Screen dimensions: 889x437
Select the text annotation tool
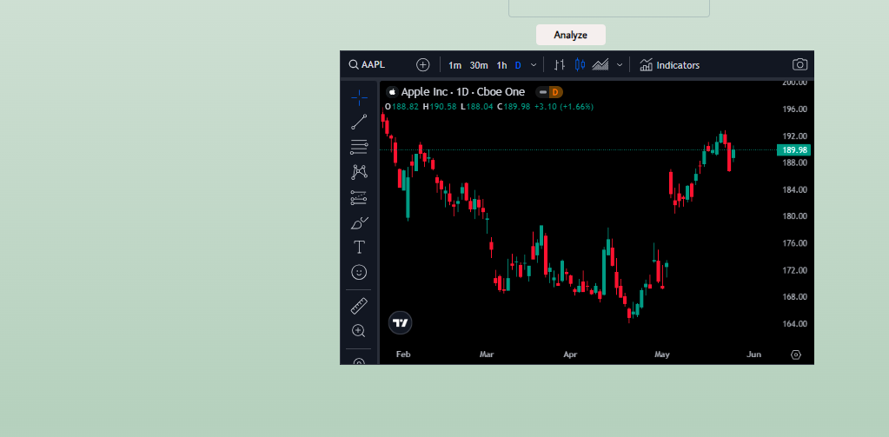point(359,247)
